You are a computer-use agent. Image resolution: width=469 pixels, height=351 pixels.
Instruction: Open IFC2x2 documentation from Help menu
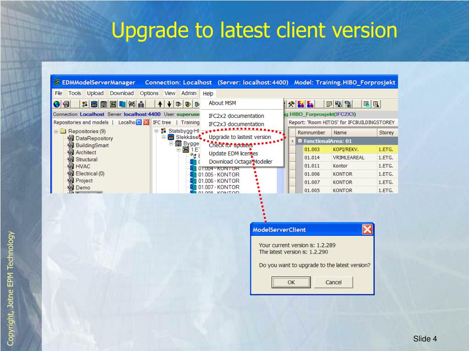pyautogui.click(x=242, y=116)
